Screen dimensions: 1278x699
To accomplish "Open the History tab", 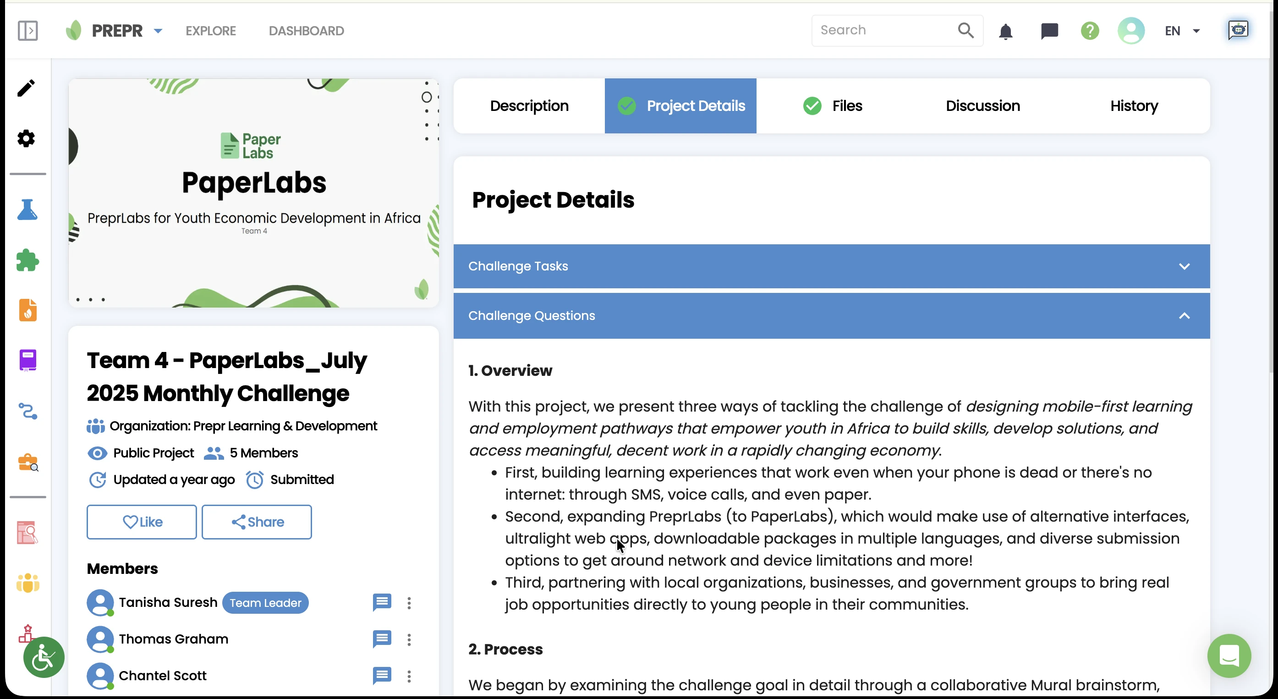I will [1134, 106].
